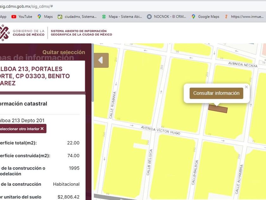
Task: Click Seleccionar otro interior button
Action: pyautogui.click(x=22, y=129)
